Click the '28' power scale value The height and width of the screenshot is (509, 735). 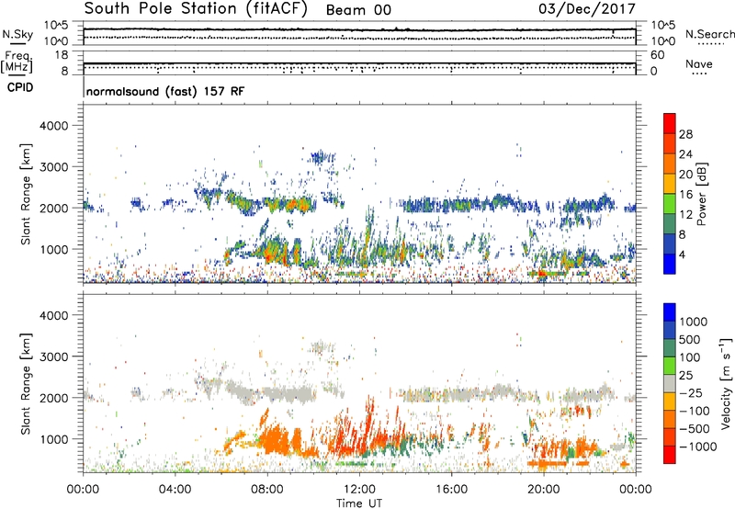pos(685,134)
